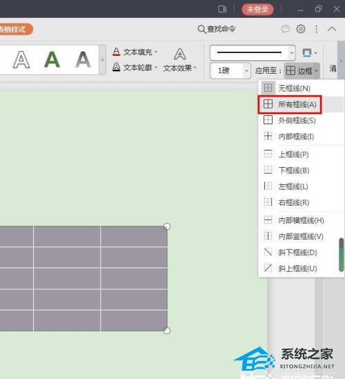
Task: Choose 外侧框线(S) outside borders
Action: (x=301, y=120)
